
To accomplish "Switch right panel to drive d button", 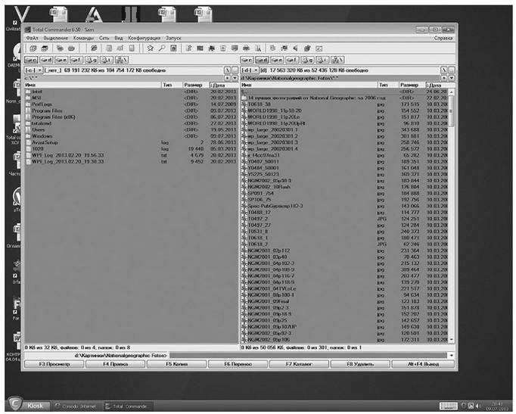I will 262,60.
